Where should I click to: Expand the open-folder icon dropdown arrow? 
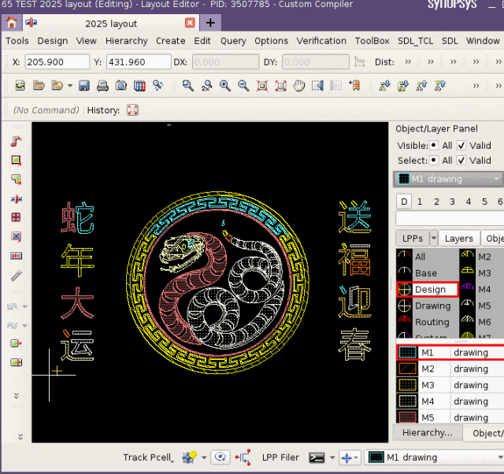tap(70, 86)
